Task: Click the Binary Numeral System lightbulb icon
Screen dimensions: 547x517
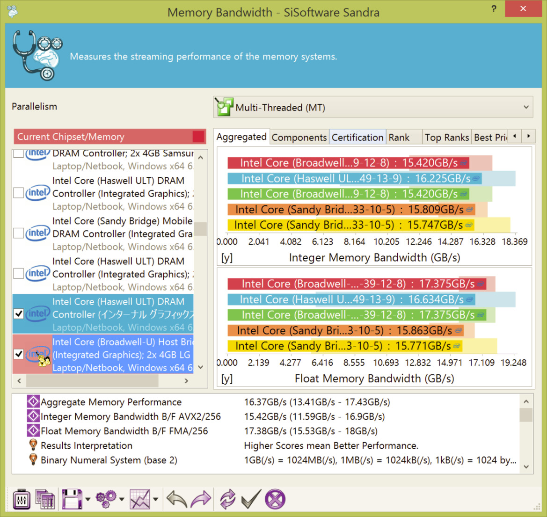Action: point(33,460)
